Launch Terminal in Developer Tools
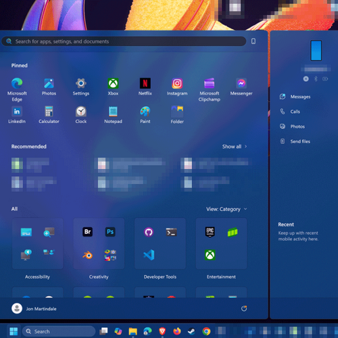Viewport: 338px width, 338px height. [172, 232]
